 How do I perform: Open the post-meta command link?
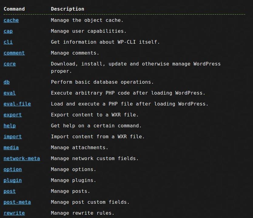17,202
